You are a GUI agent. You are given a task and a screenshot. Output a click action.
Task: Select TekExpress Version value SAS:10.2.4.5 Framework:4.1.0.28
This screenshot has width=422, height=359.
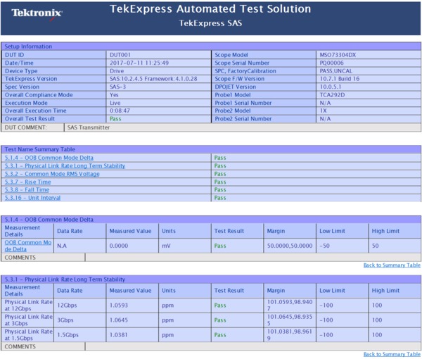tap(153, 79)
